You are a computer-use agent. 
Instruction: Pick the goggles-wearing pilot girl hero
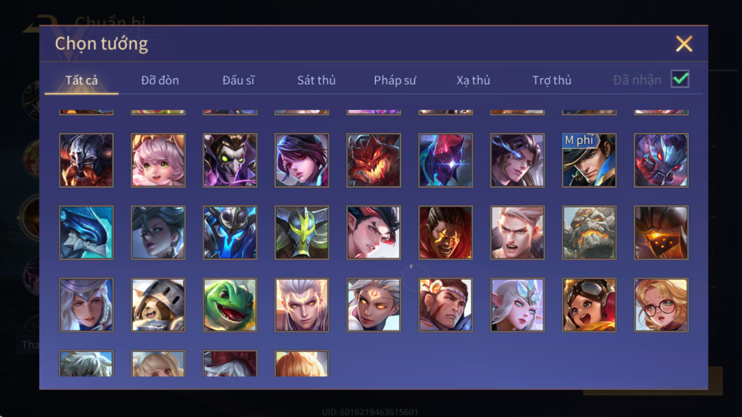[589, 305]
